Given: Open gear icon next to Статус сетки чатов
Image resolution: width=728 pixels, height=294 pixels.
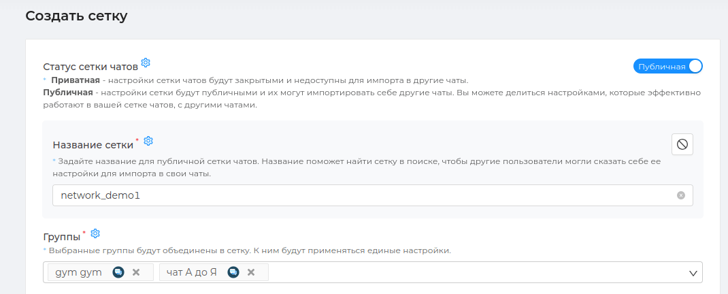Looking at the screenshot, I should [x=146, y=62].
